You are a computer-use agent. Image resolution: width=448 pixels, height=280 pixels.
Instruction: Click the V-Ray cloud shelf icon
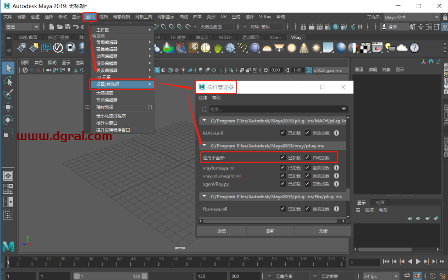402,48
